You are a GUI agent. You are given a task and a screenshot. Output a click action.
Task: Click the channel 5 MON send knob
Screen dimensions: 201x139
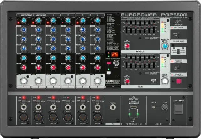tap(83, 58)
